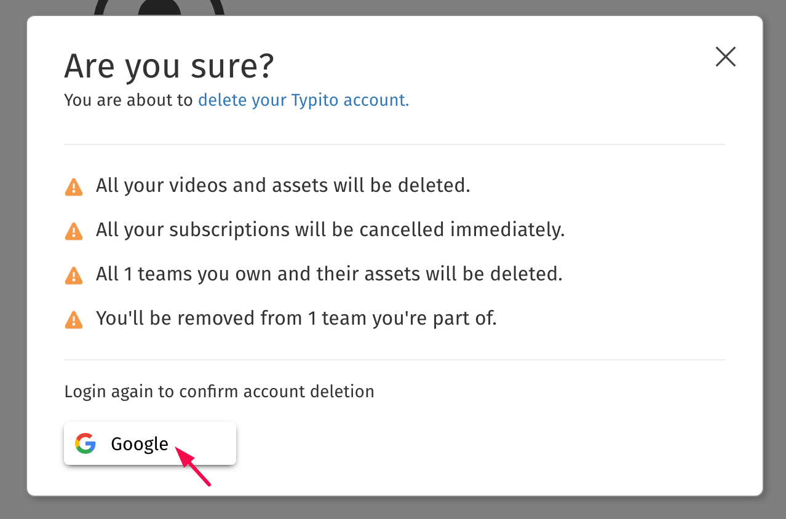
Task: Select the 'Are you sure?' heading
Action: (169, 66)
